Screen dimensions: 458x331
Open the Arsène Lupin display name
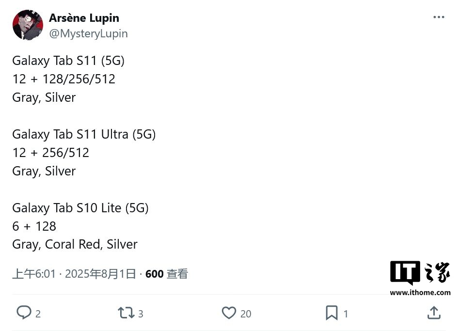pos(84,18)
